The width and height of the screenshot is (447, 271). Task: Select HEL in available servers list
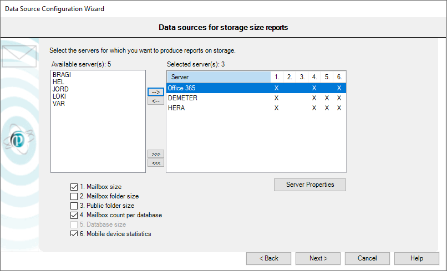coord(58,81)
